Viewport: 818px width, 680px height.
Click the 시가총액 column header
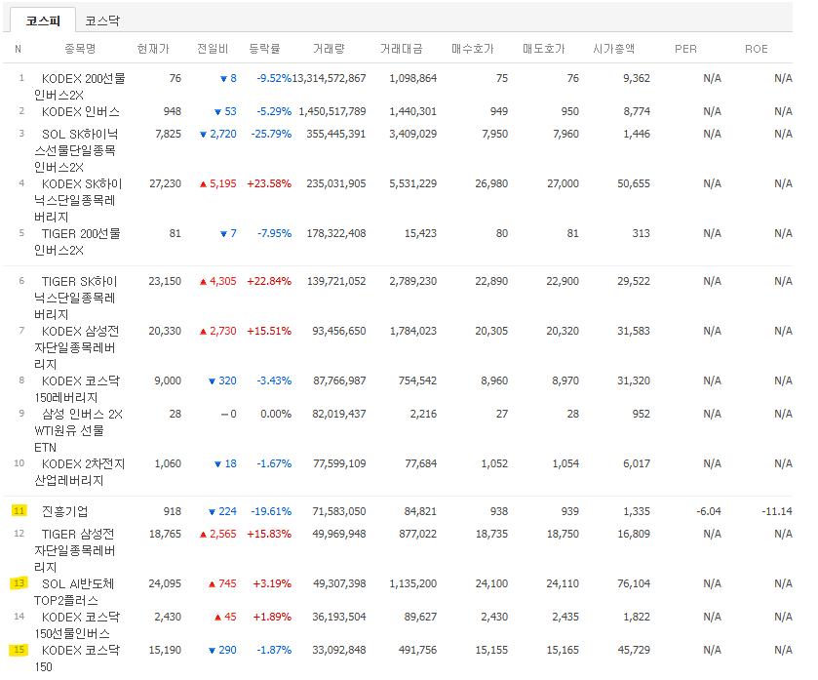pyautogui.click(x=614, y=49)
